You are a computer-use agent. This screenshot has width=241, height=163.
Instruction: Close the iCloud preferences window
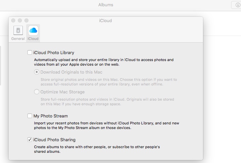pyautogui.click(x=14, y=20)
